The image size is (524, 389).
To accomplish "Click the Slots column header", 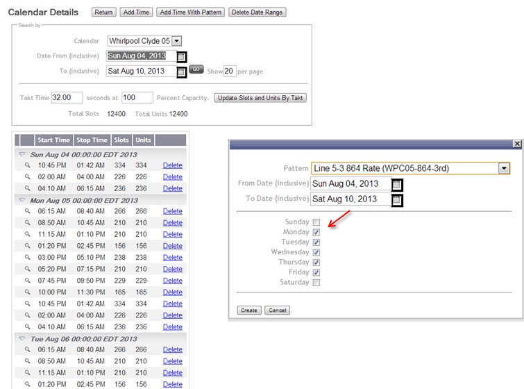I will coord(121,140).
